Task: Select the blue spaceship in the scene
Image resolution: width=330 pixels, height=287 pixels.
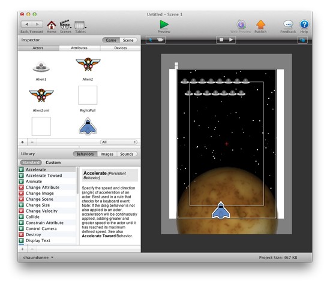Action: coord(221,210)
